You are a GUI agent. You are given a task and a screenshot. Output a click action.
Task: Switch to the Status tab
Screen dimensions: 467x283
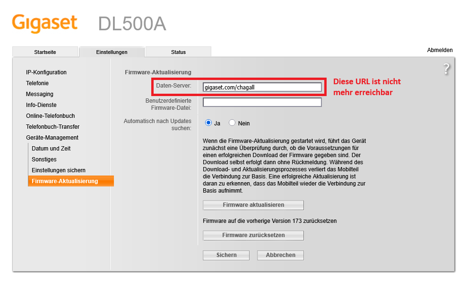[178, 52]
